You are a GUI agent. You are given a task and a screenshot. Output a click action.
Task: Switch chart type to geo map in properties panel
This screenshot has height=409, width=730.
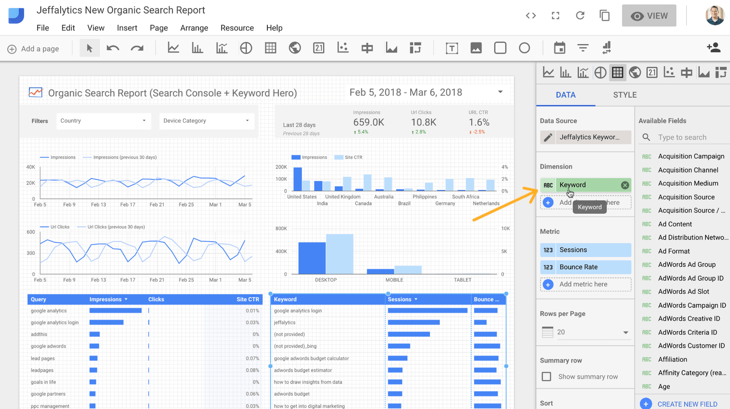click(635, 72)
